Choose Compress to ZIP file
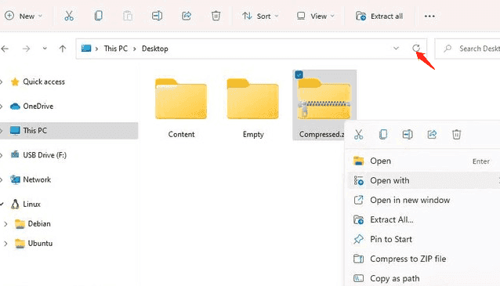The height and width of the screenshot is (286, 500). pos(423,259)
